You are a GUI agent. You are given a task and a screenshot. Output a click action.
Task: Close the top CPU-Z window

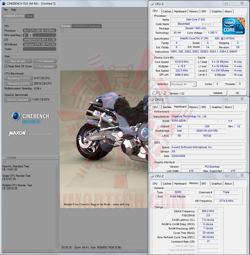coord(242,3)
